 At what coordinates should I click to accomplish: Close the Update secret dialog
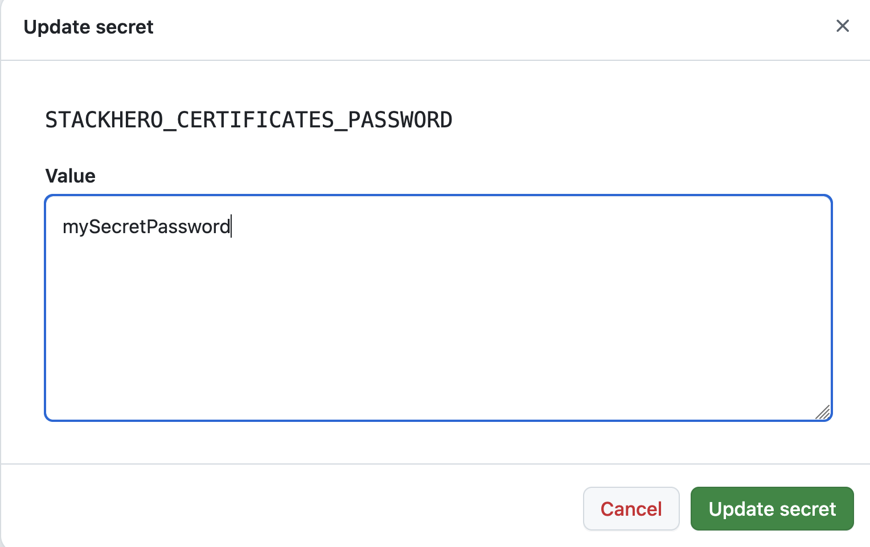click(x=842, y=26)
